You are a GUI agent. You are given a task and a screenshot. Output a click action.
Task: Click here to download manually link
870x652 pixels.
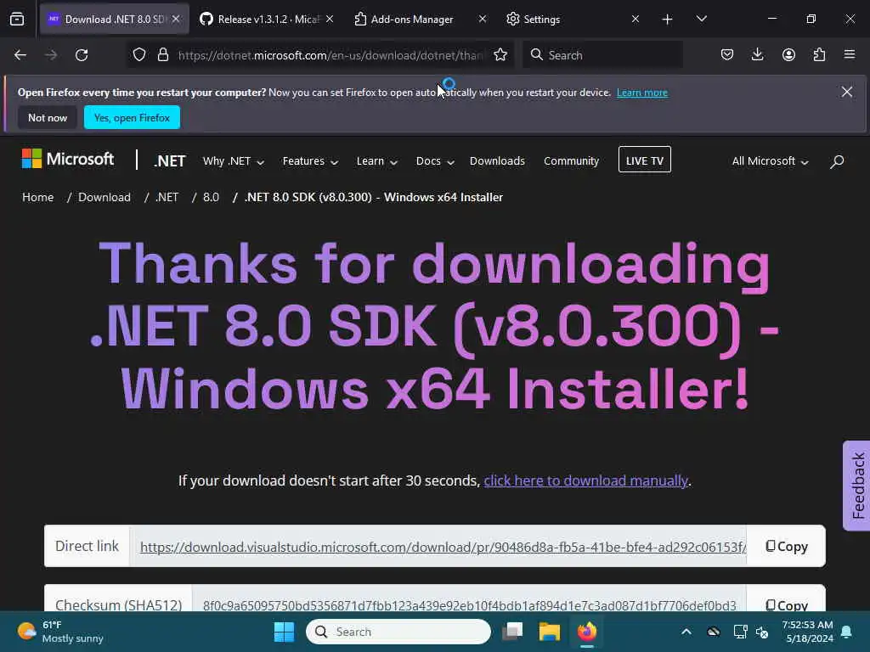pyautogui.click(x=586, y=481)
